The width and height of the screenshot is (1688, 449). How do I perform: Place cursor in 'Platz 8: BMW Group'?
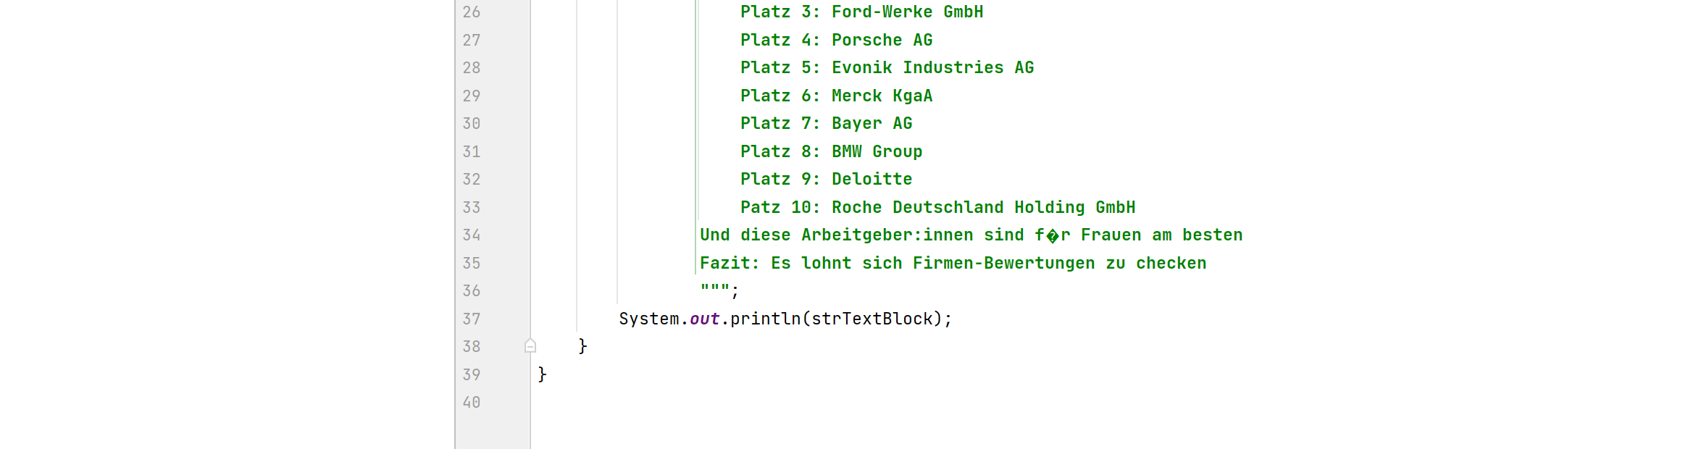831,152
